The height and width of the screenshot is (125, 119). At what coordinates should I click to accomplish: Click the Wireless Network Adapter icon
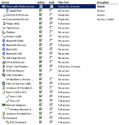[x=7, y=109]
